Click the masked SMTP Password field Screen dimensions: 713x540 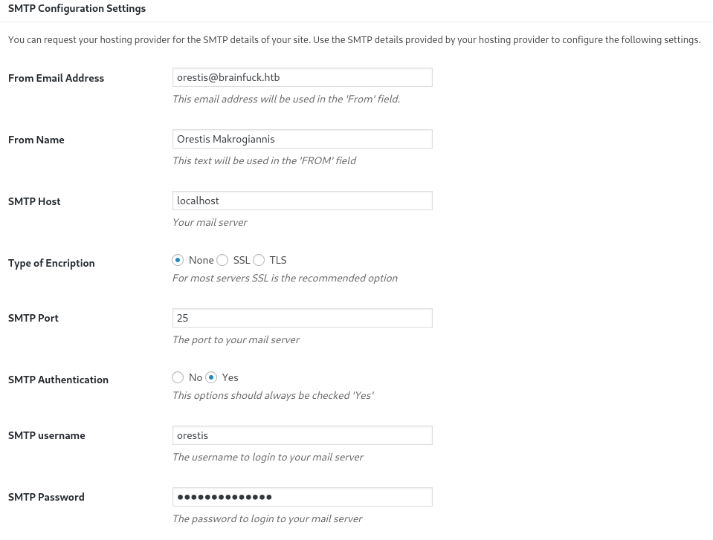tap(303, 497)
